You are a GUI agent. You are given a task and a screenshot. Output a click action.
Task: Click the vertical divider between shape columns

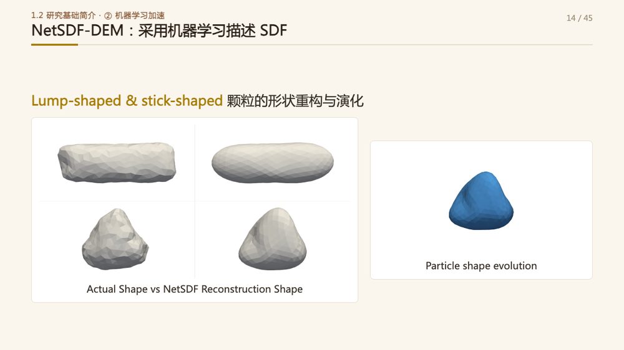click(195, 201)
